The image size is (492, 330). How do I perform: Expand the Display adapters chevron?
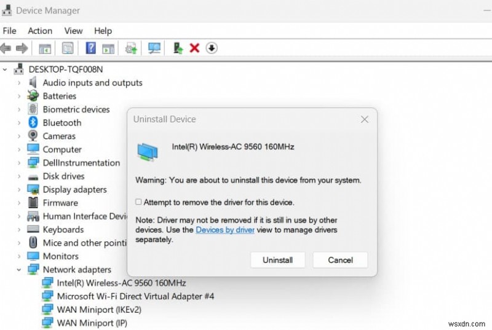pos(19,190)
